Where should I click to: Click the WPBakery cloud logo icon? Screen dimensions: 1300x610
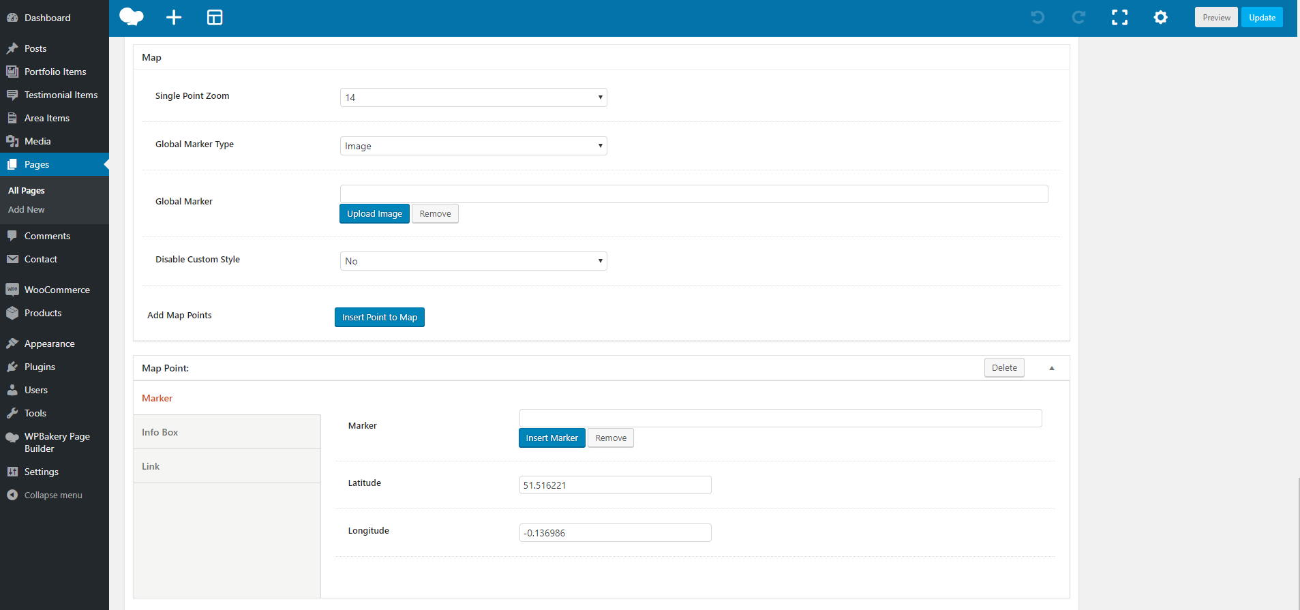(x=132, y=17)
